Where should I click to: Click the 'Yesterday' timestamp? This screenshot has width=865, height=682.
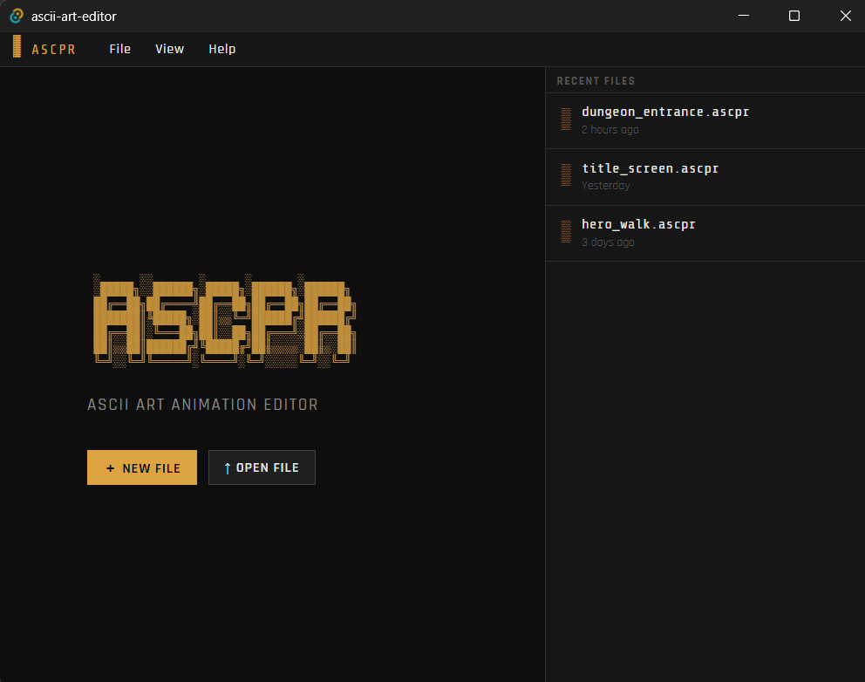[x=606, y=186]
